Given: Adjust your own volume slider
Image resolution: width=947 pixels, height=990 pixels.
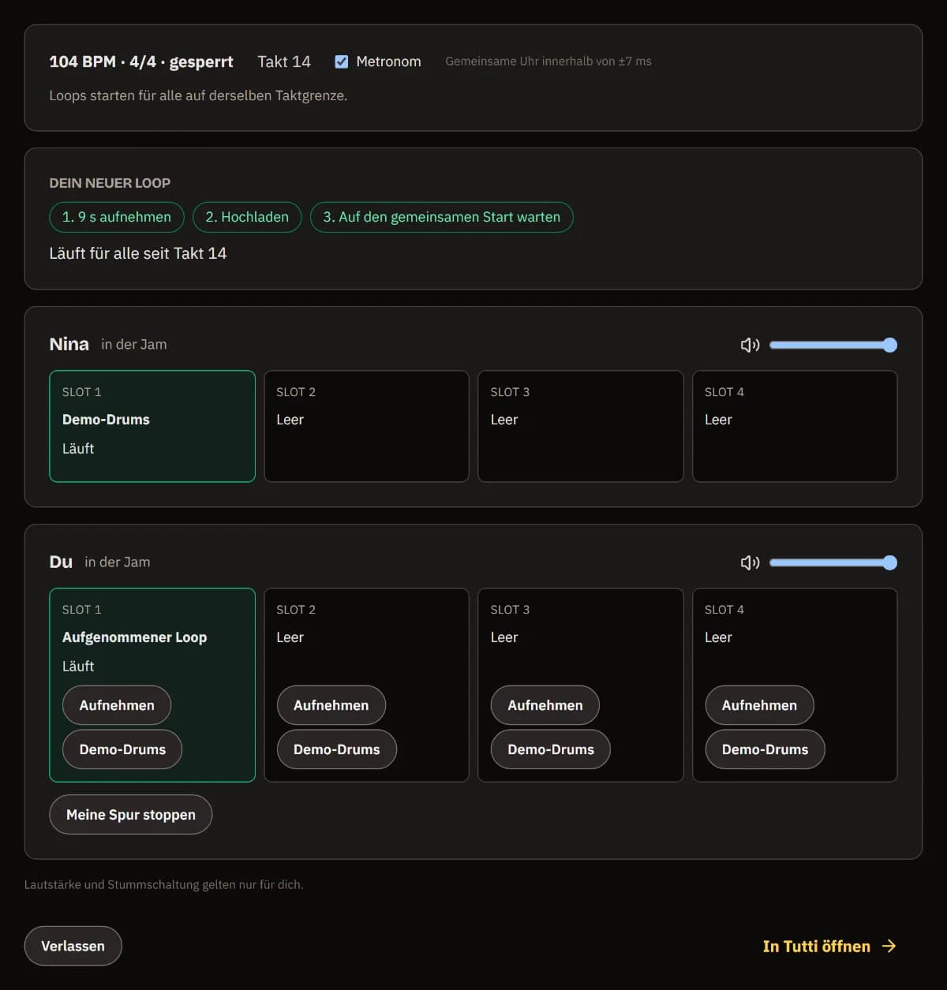Looking at the screenshot, I should 833,562.
